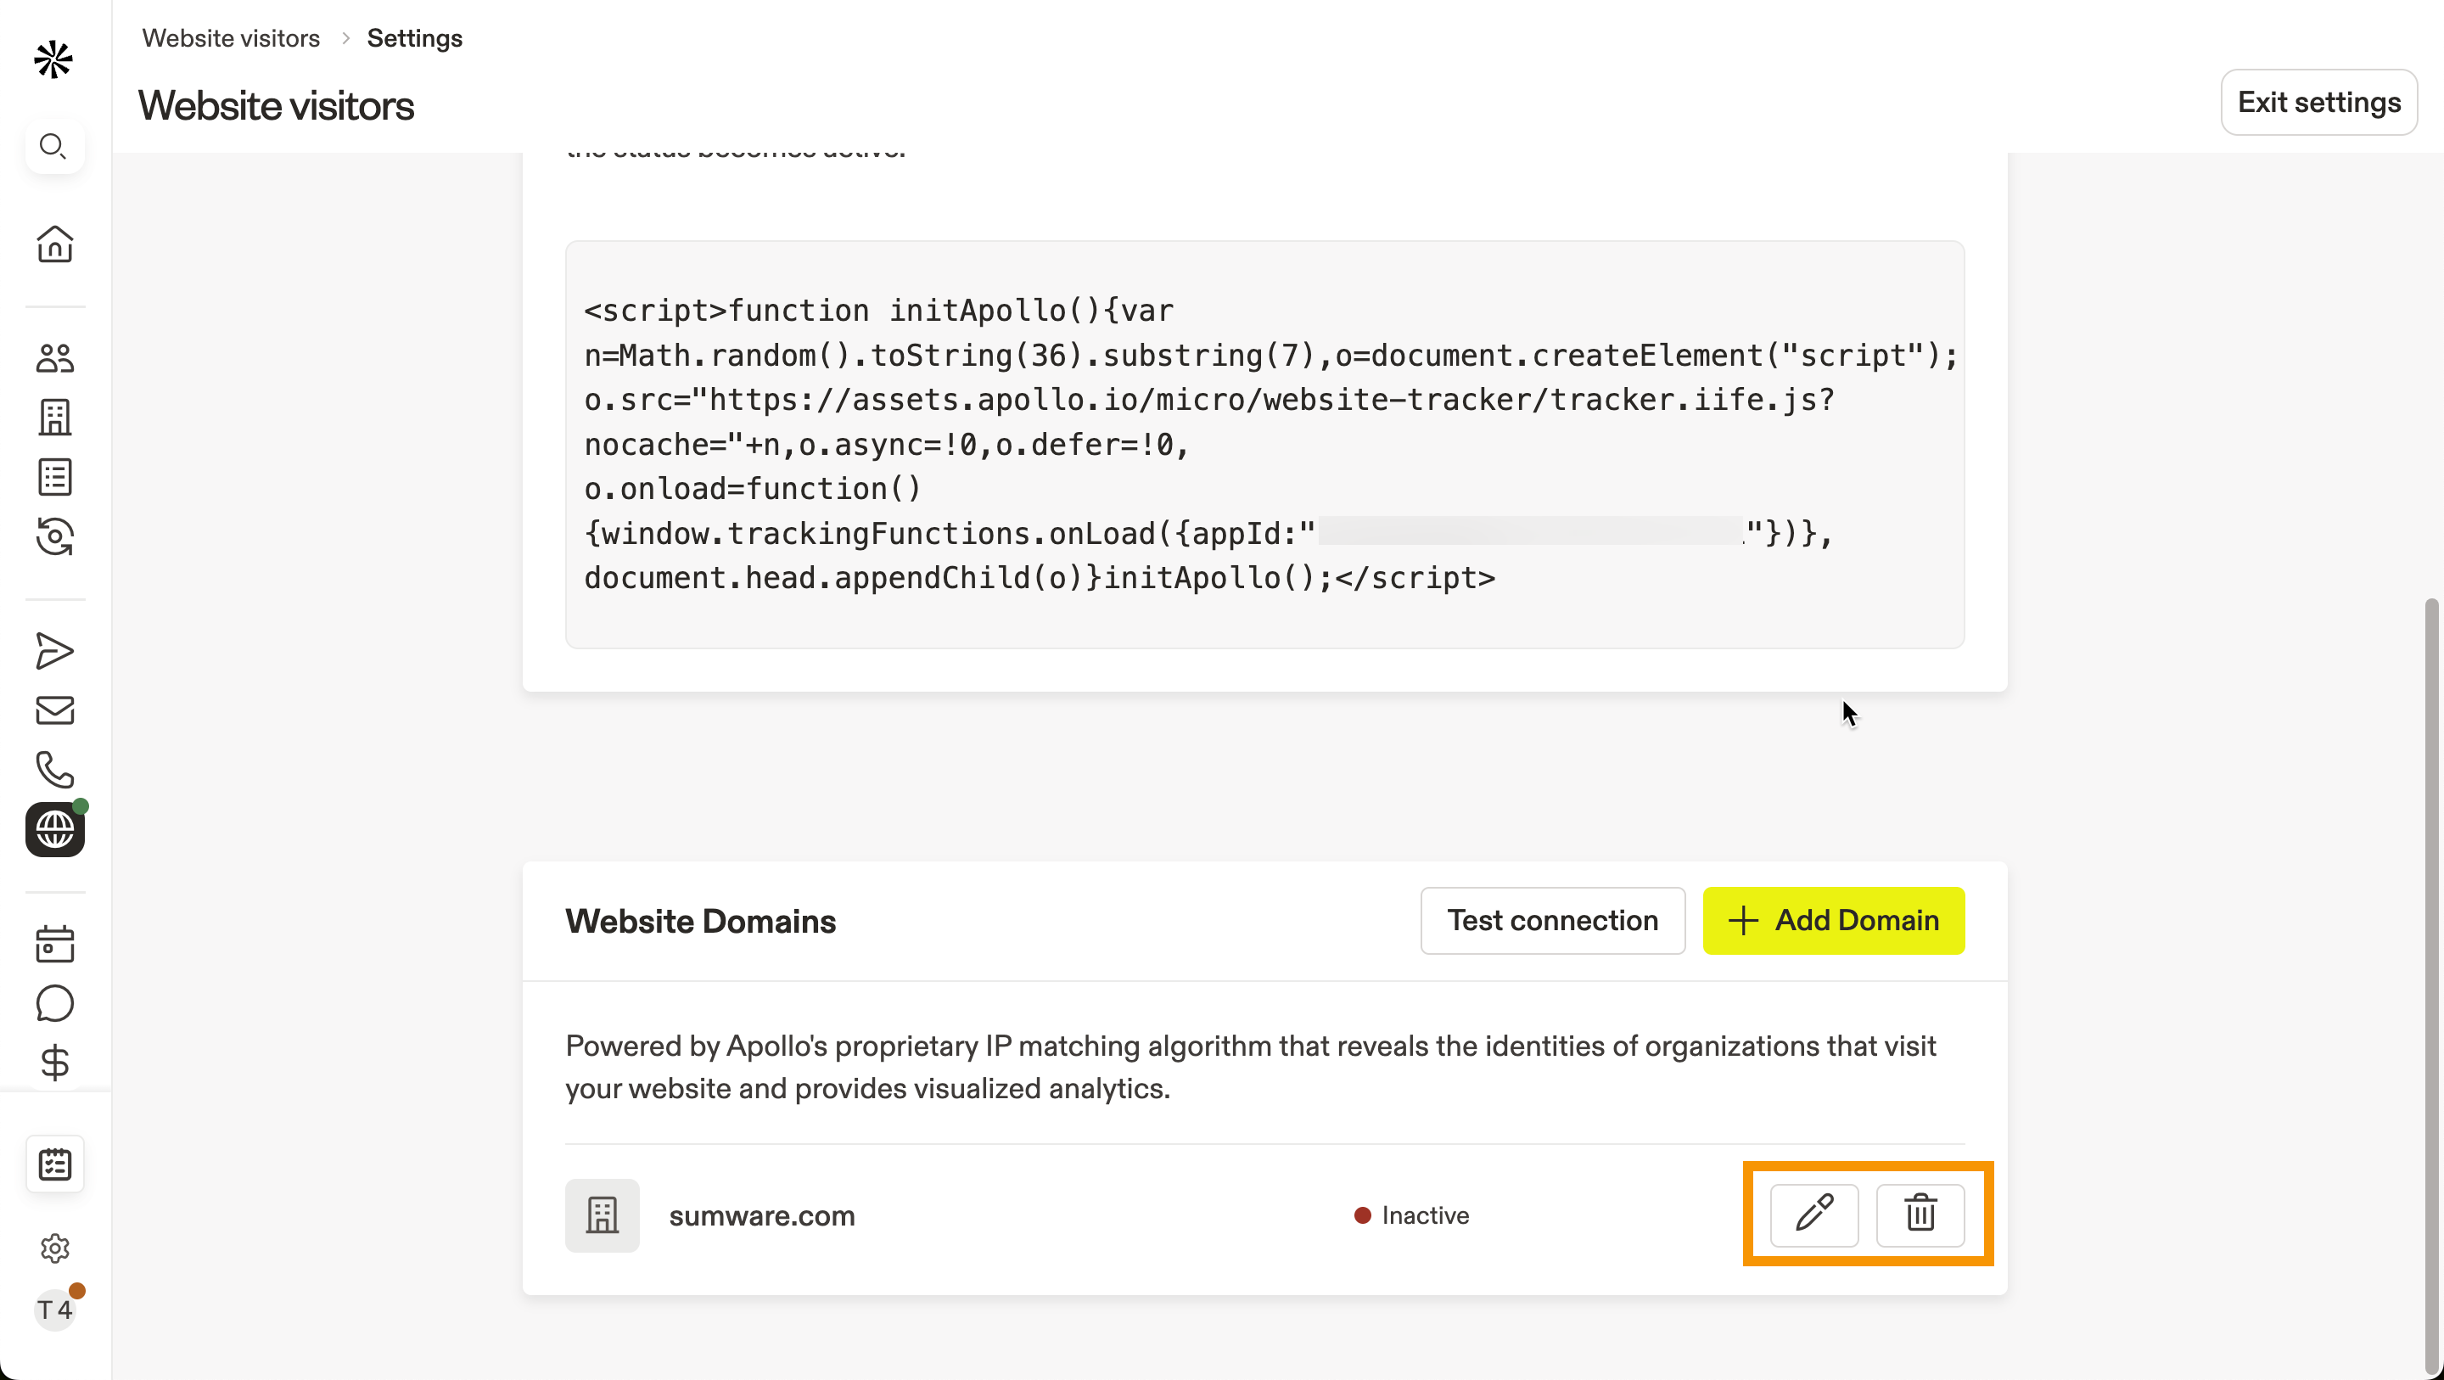The height and width of the screenshot is (1380, 2444).
Task: Click the Apollo logo icon
Action: click(x=53, y=59)
